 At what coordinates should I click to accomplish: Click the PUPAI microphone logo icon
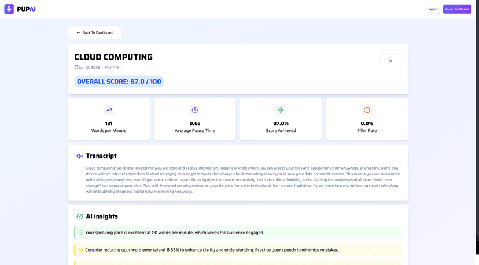[9, 9]
